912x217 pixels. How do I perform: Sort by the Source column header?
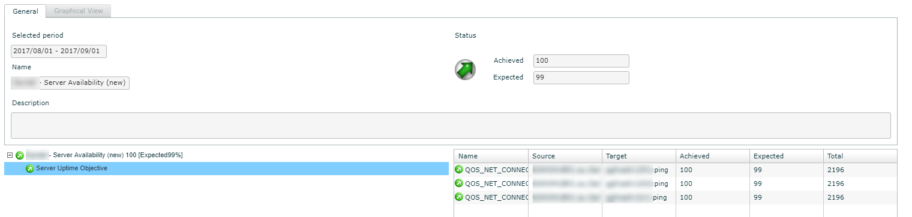pos(565,156)
